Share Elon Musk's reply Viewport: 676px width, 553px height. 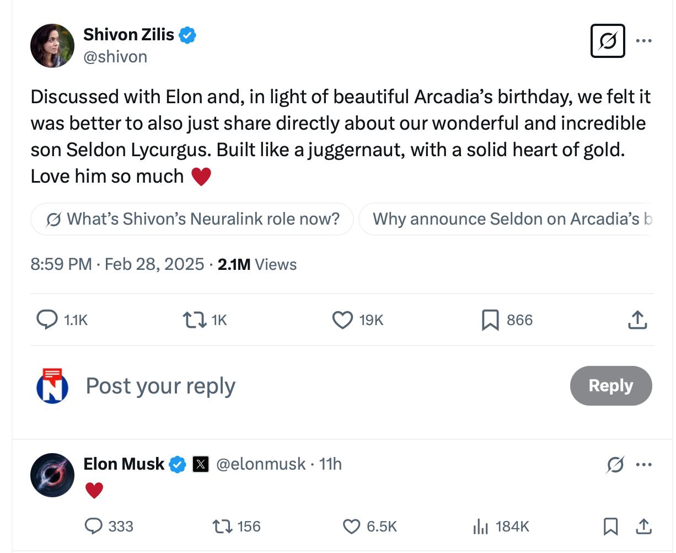click(643, 527)
